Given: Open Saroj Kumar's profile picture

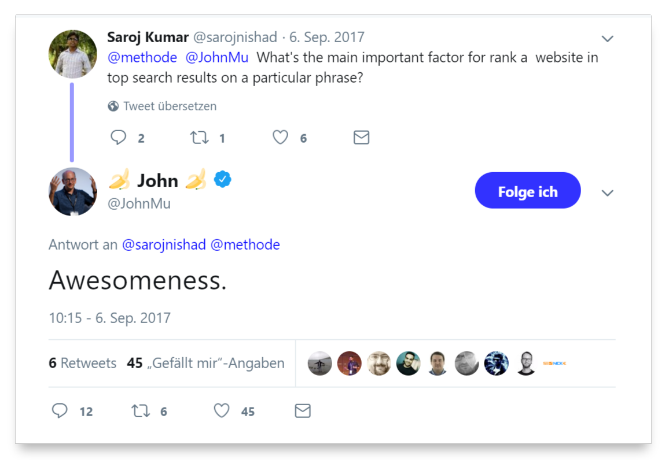Looking at the screenshot, I should tap(72, 54).
